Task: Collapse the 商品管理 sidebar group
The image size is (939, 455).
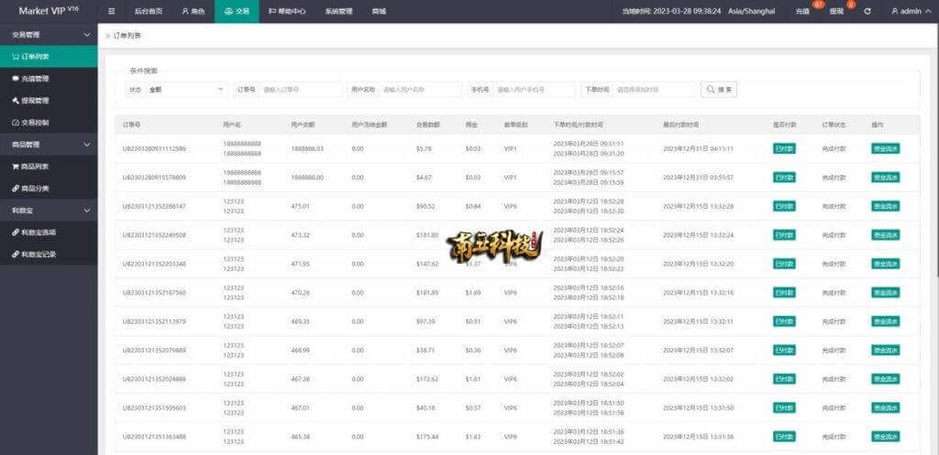Action: point(48,145)
